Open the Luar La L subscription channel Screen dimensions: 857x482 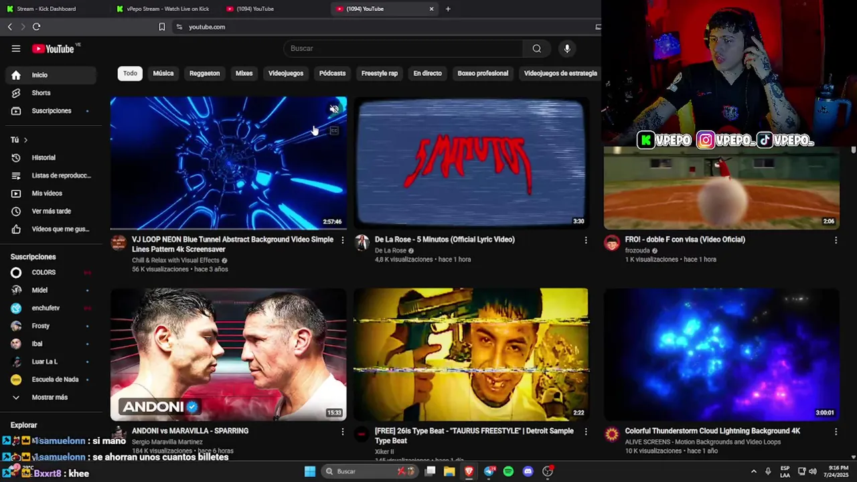(x=50, y=361)
